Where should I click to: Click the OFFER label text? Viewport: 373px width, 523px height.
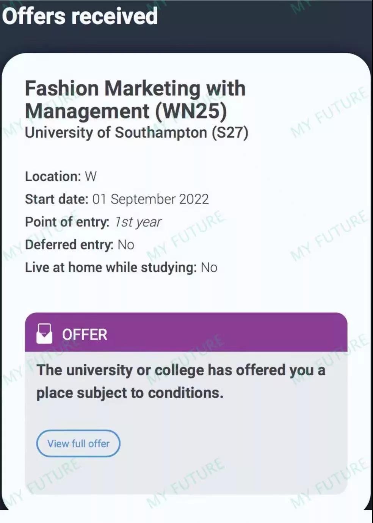pyautogui.click(x=85, y=335)
